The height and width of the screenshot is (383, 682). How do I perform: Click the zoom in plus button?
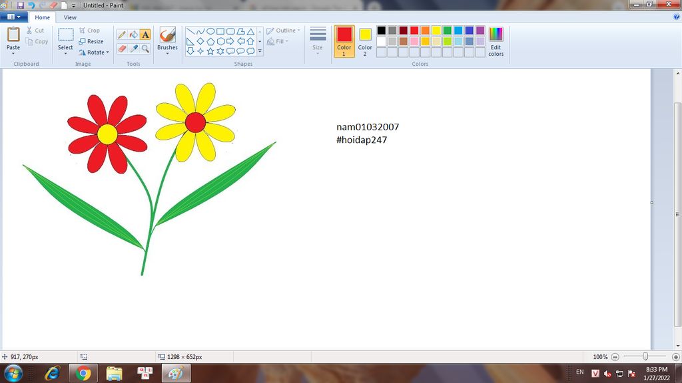[x=675, y=357]
